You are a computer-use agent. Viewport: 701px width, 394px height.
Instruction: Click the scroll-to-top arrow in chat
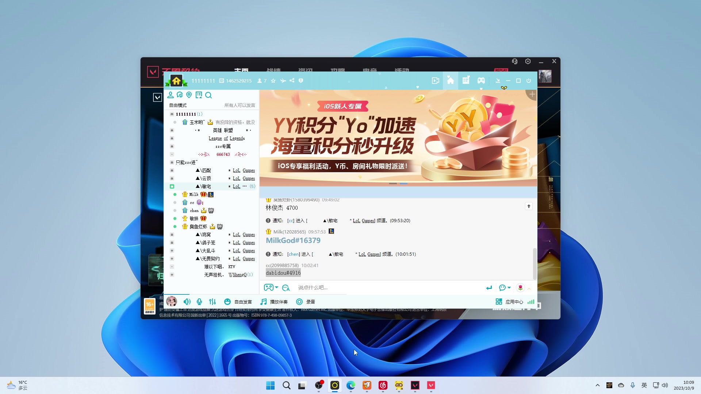[529, 206]
